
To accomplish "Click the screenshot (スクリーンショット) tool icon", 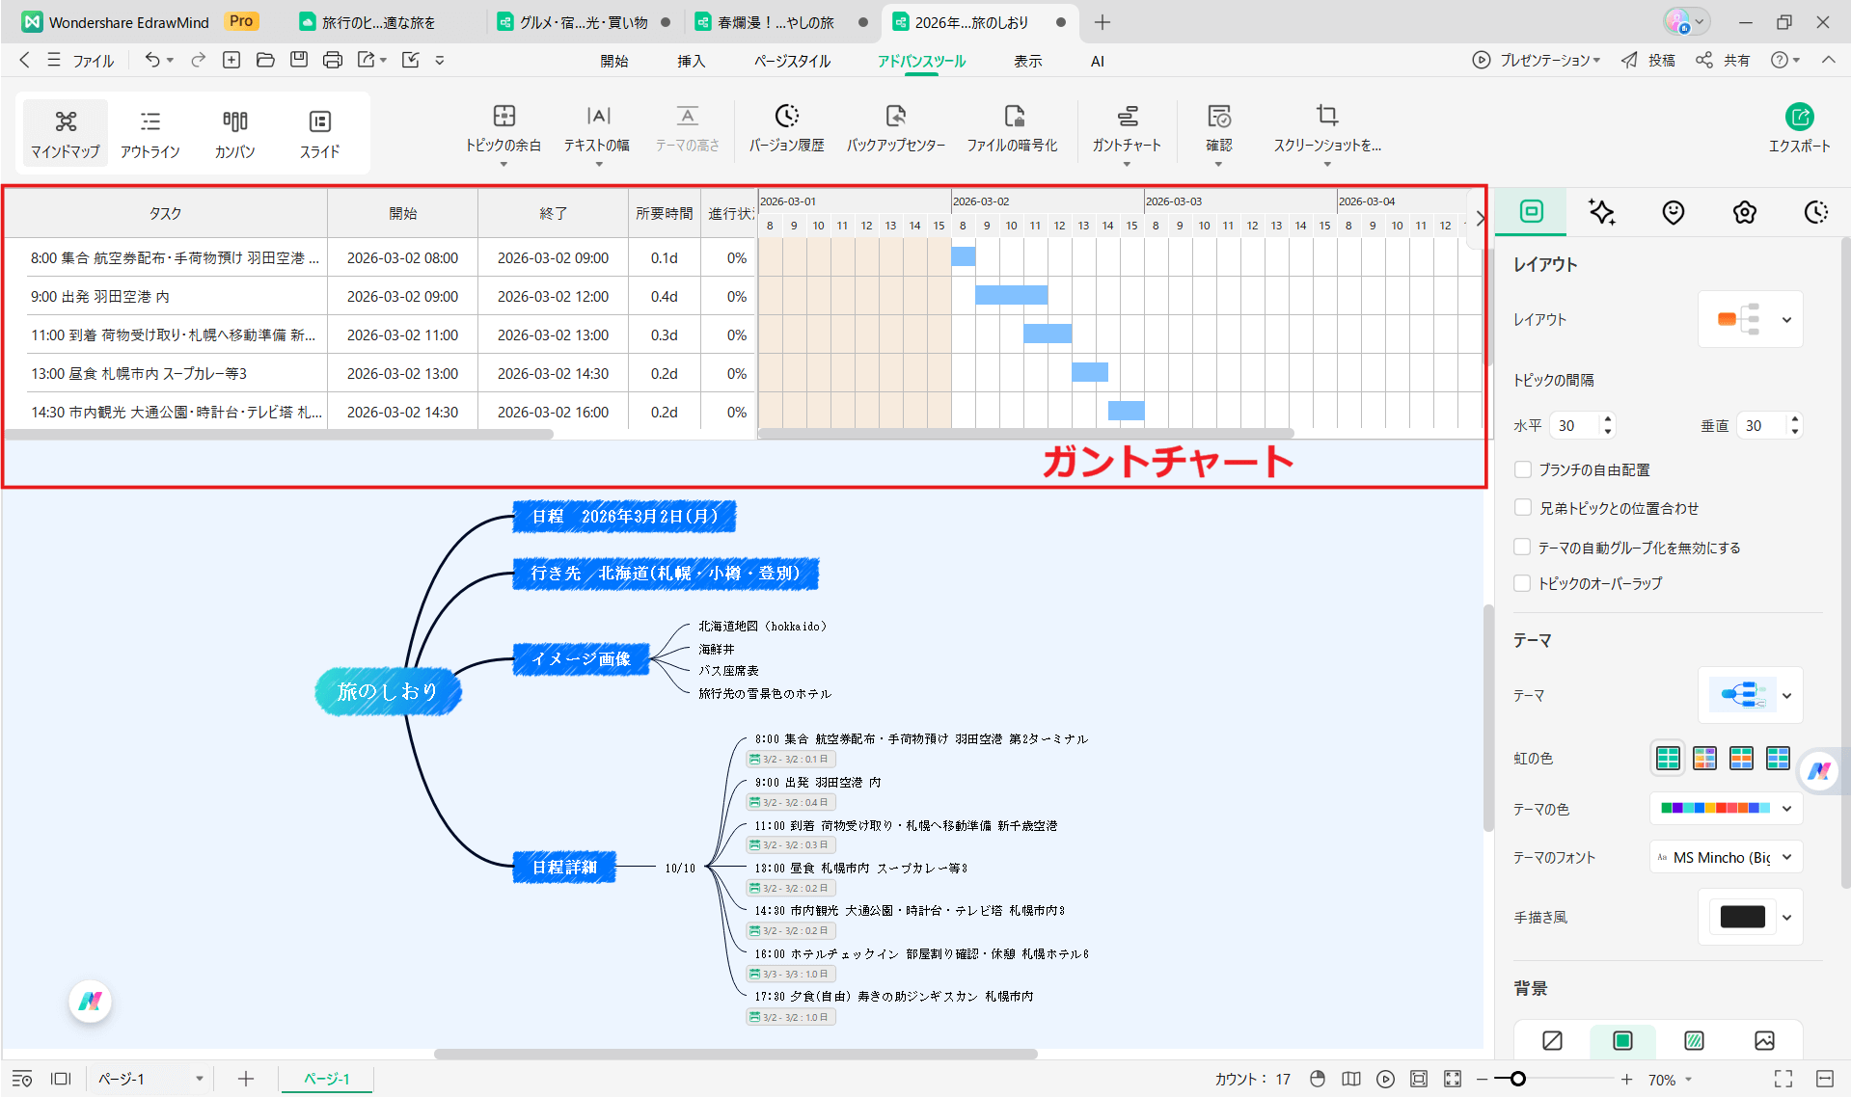I will 1326,118.
